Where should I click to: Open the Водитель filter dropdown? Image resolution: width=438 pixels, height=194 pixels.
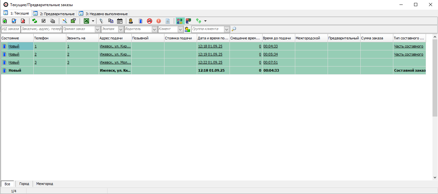154,29
